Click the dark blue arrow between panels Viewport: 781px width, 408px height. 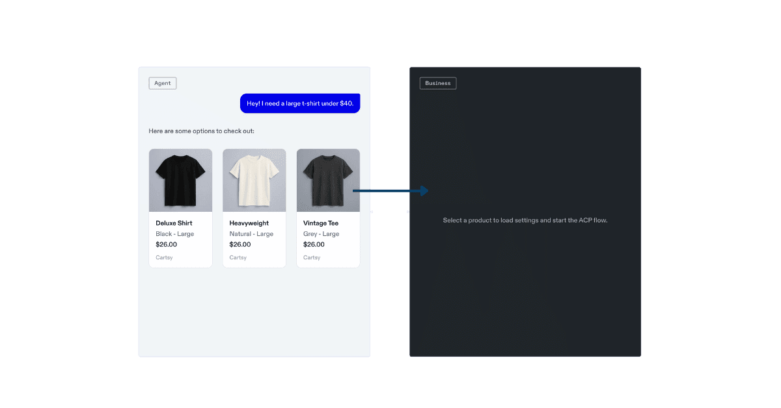pos(390,190)
